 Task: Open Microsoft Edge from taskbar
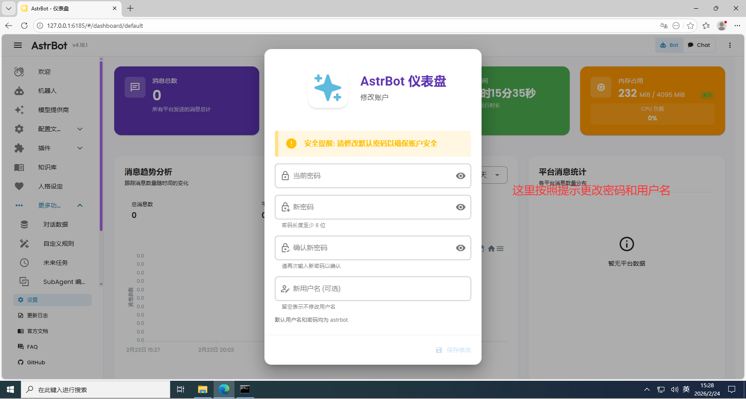(224, 389)
